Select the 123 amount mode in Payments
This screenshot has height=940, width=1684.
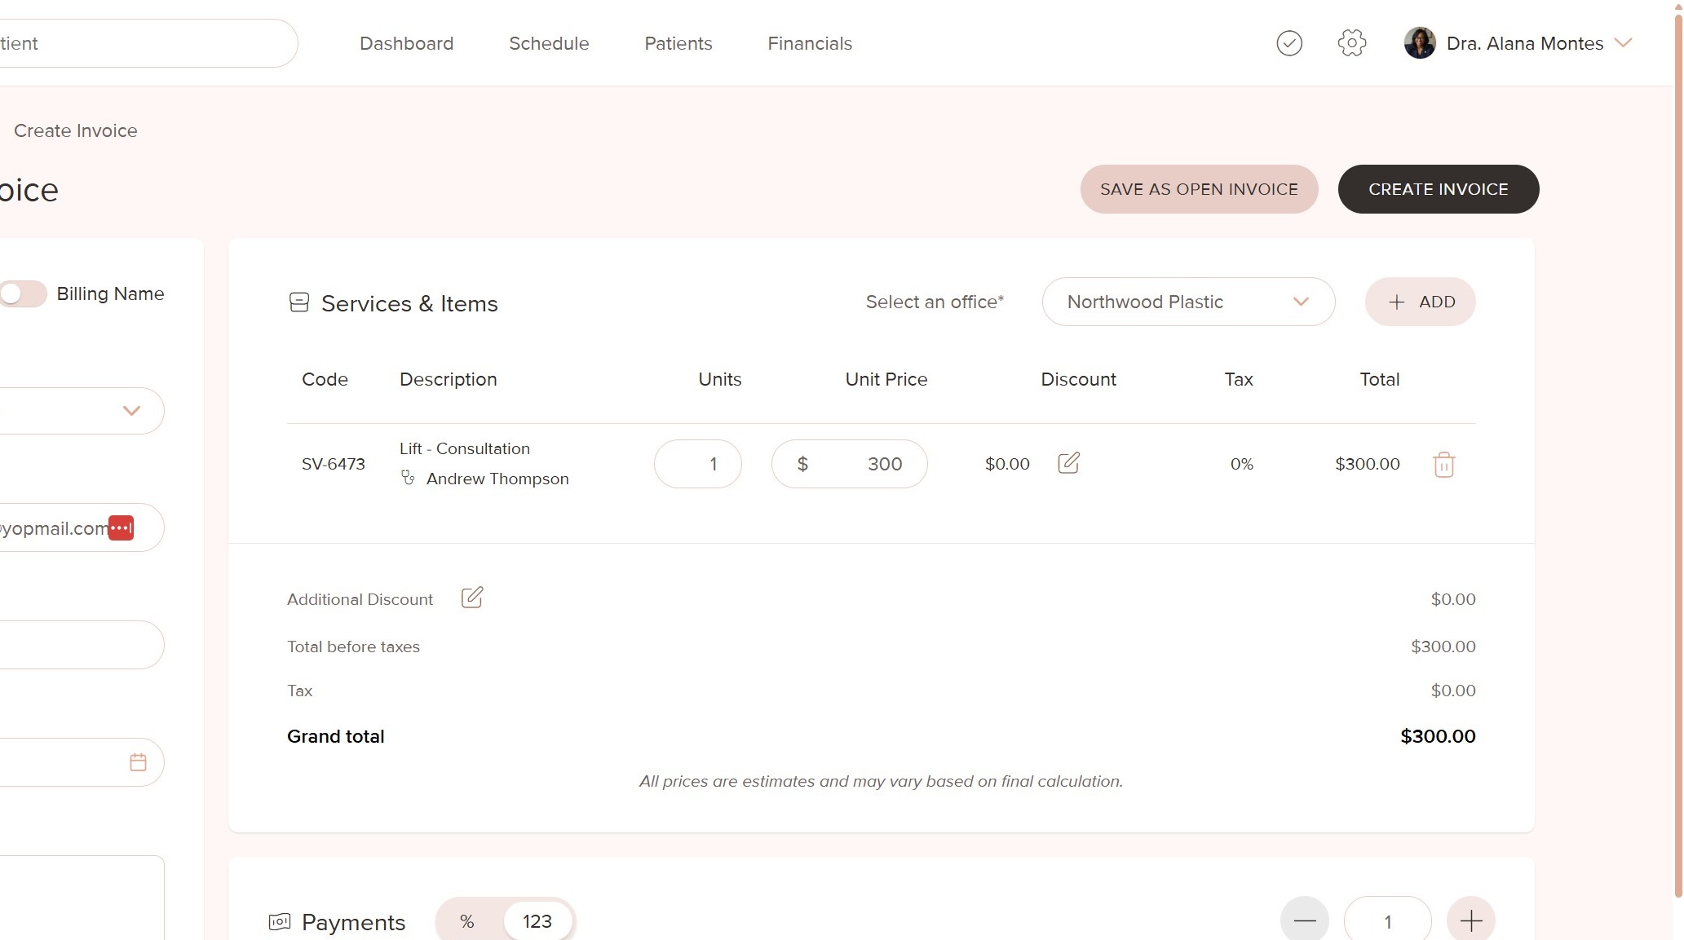537,921
